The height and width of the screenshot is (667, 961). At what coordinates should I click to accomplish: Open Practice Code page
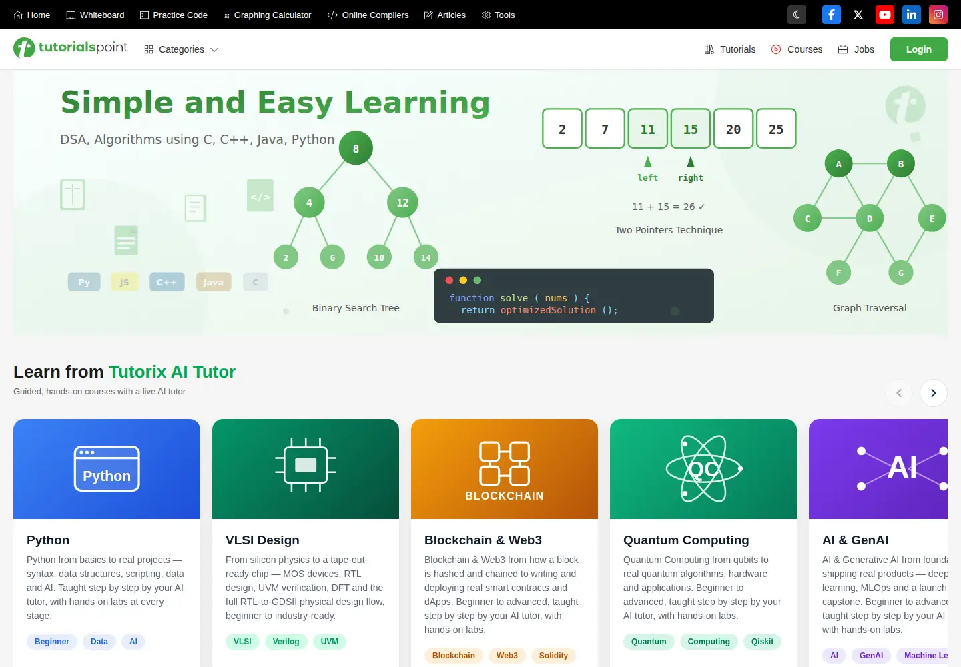click(174, 15)
